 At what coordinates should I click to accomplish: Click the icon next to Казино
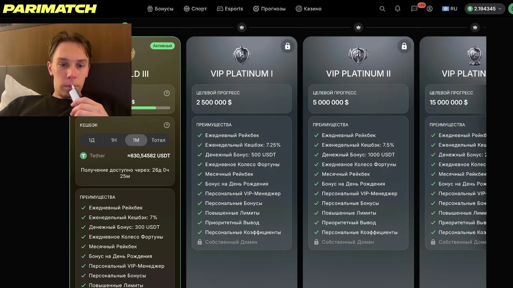coord(299,9)
